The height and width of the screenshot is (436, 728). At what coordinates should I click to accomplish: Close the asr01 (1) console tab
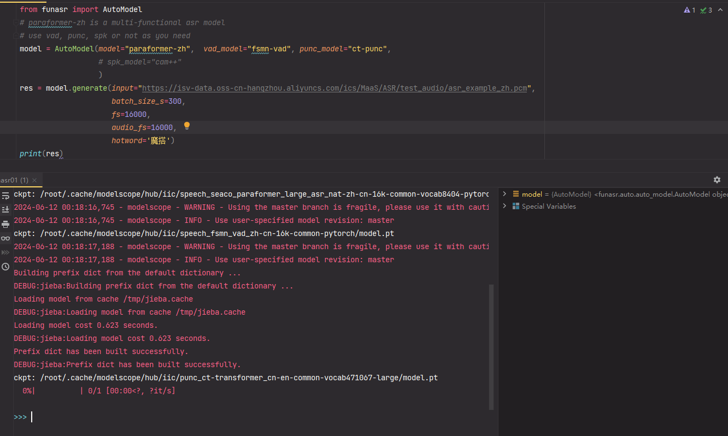(34, 180)
